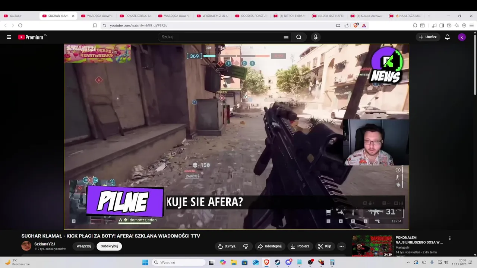Image resolution: width=477 pixels, height=268 pixels.
Task: Open Brave VPN shield icon
Action: pos(464,25)
